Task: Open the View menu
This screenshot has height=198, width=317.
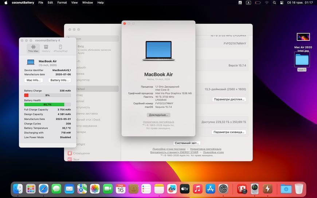Action: pos(74,3)
